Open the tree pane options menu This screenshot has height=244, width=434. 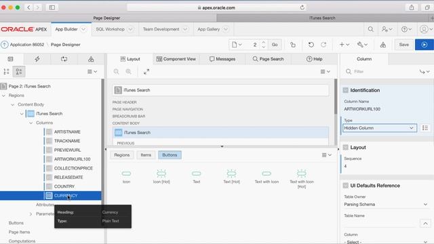point(92,72)
